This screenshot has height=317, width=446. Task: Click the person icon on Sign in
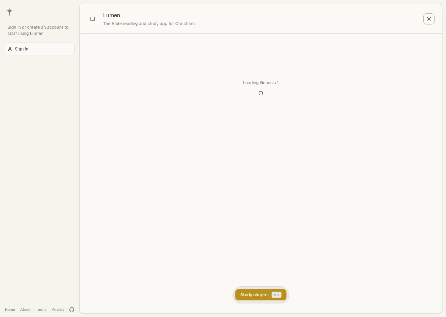click(10, 49)
